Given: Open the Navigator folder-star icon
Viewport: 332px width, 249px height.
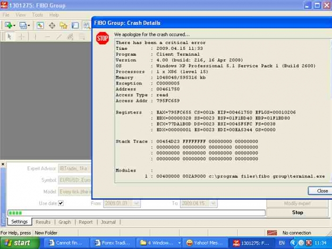Looking at the screenshot, I should [63, 25].
